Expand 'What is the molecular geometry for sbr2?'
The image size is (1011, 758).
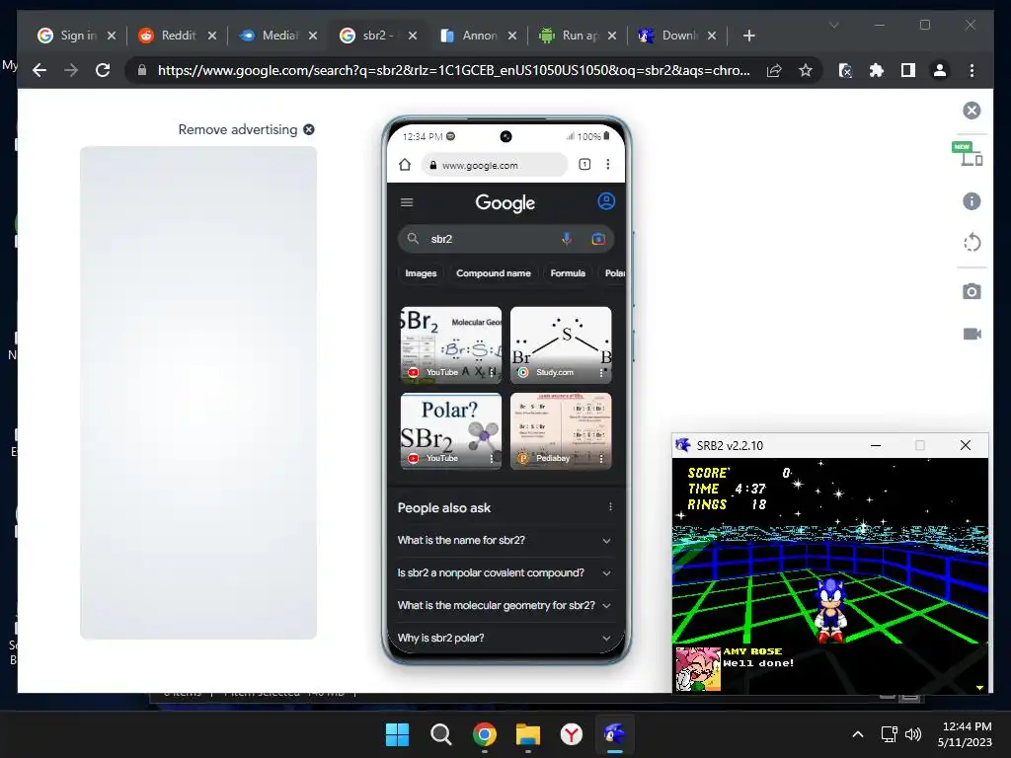505,605
